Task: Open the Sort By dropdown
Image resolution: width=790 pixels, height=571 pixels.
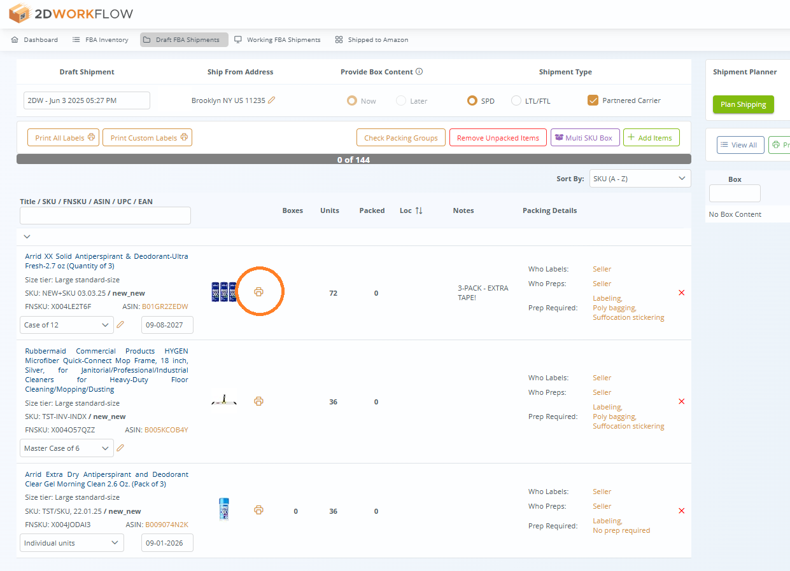Action: (640, 178)
